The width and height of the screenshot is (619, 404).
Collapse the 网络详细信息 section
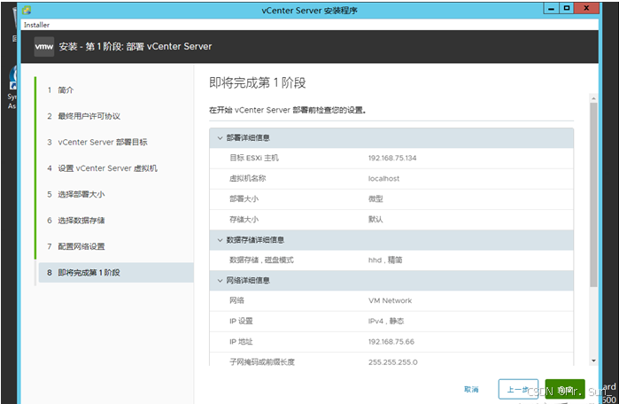tap(220, 280)
